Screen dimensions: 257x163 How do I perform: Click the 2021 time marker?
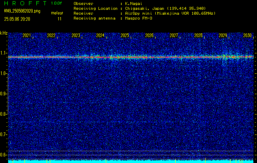pos(27,35)
